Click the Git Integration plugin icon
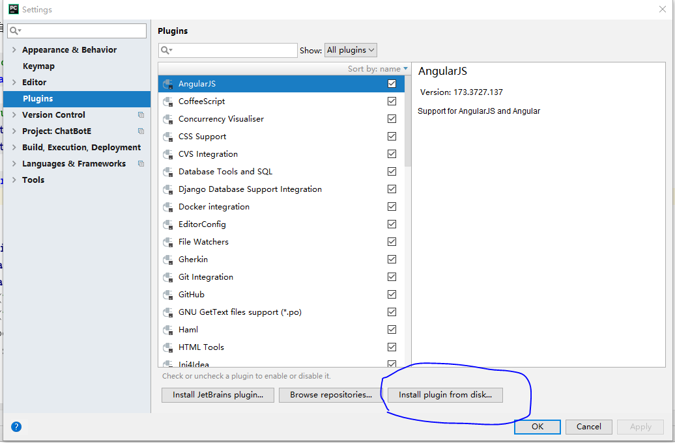The image size is (675, 443). [168, 278]
